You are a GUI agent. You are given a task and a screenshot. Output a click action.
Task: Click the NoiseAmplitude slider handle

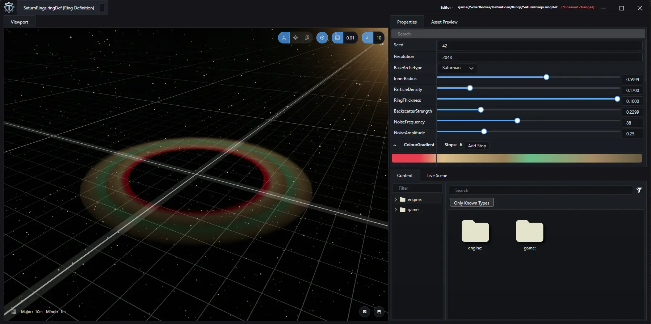(484, 131)
